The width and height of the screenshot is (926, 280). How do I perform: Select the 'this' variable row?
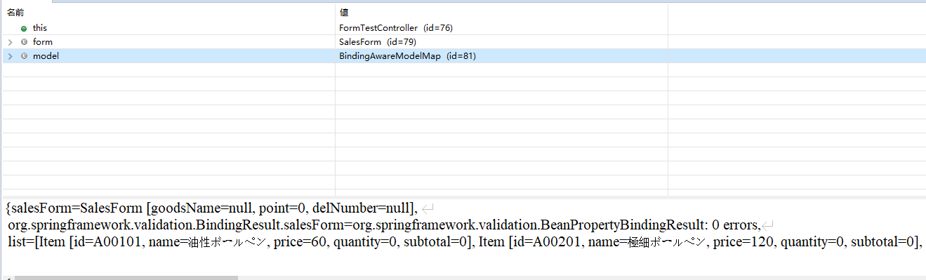(x=463, y=28)
